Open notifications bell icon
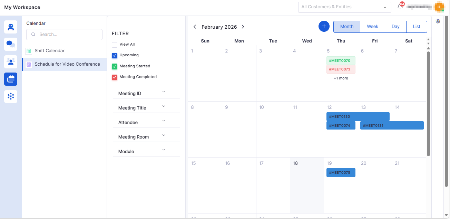Screen dimensions: 450x219 [400, 7]
